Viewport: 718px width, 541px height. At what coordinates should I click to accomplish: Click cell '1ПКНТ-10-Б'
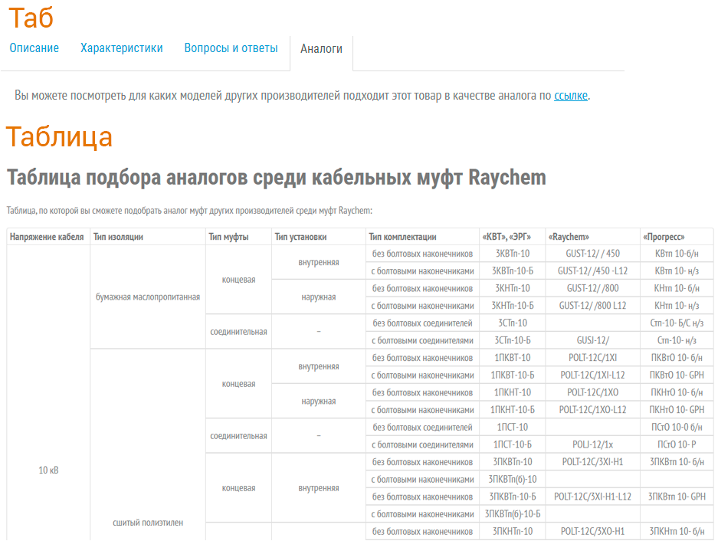click(x=513, y=410)
